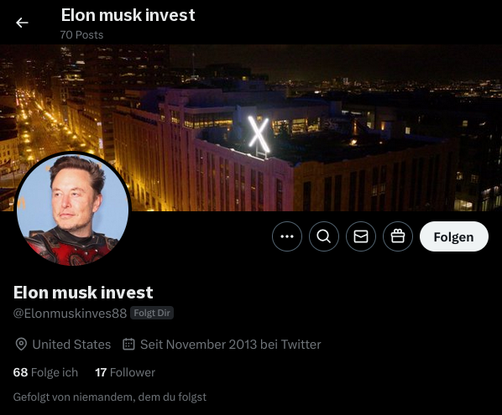The image size is (502, 415).
Task: Open the gift icon button
Action: click(398, 236)
